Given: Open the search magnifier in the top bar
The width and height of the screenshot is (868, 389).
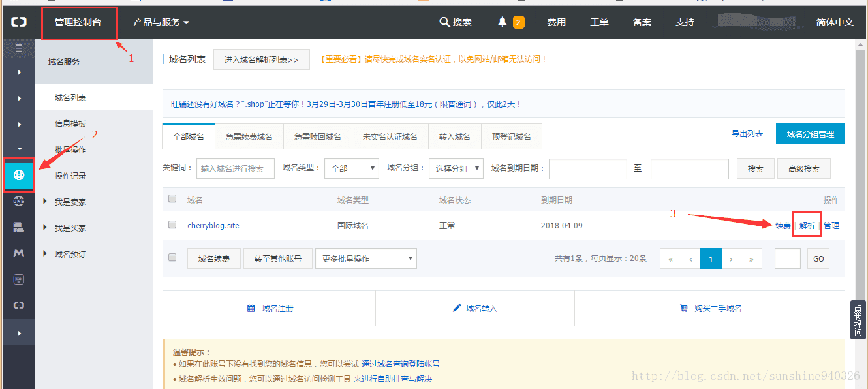Looking at the screenshot, I should (x=443, y=22).
